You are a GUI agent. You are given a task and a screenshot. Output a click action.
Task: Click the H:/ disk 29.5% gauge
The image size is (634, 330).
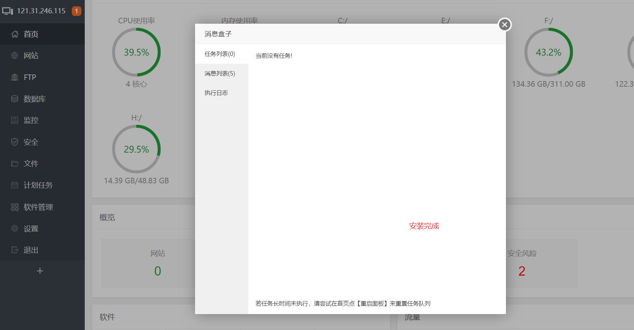click(x=137, y=149)
